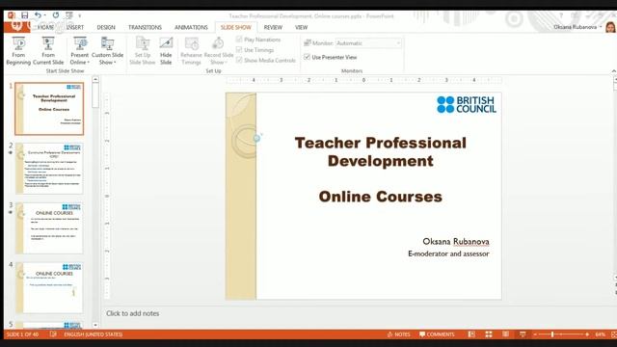The image size is (617, 347).
Task: Click the slide title Teacher Professional Development
Action: [x=380, y=151]
